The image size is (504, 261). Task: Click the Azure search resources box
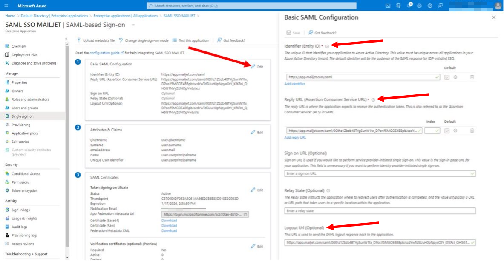click(252, 6)
